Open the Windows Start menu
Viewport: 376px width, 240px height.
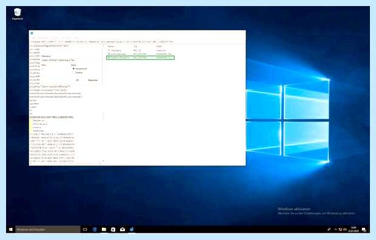11,230
